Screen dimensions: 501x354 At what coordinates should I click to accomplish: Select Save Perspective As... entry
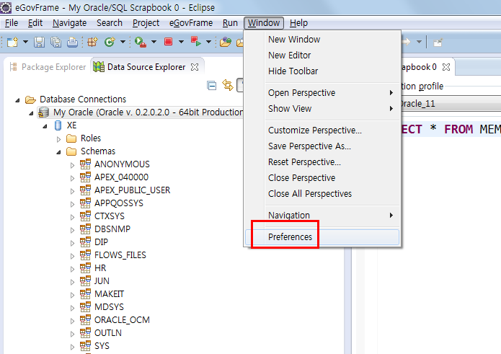tap(322, 146)
